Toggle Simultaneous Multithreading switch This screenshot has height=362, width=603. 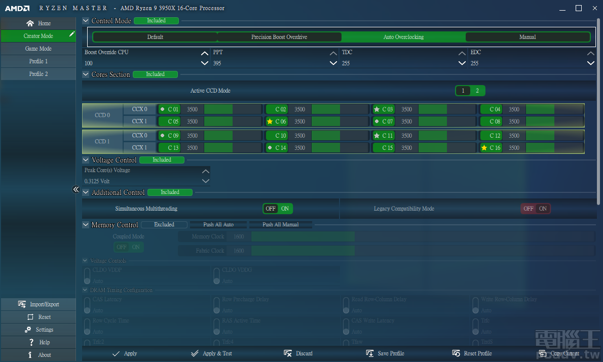[x=278, y=209]
